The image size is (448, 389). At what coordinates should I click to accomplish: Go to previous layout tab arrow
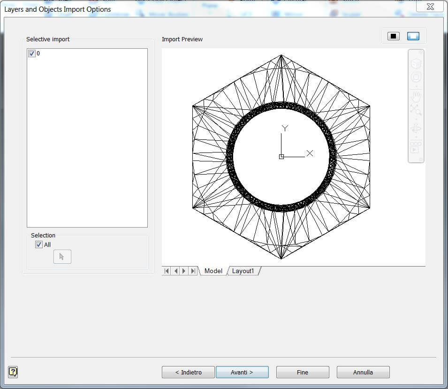[176, 271]
